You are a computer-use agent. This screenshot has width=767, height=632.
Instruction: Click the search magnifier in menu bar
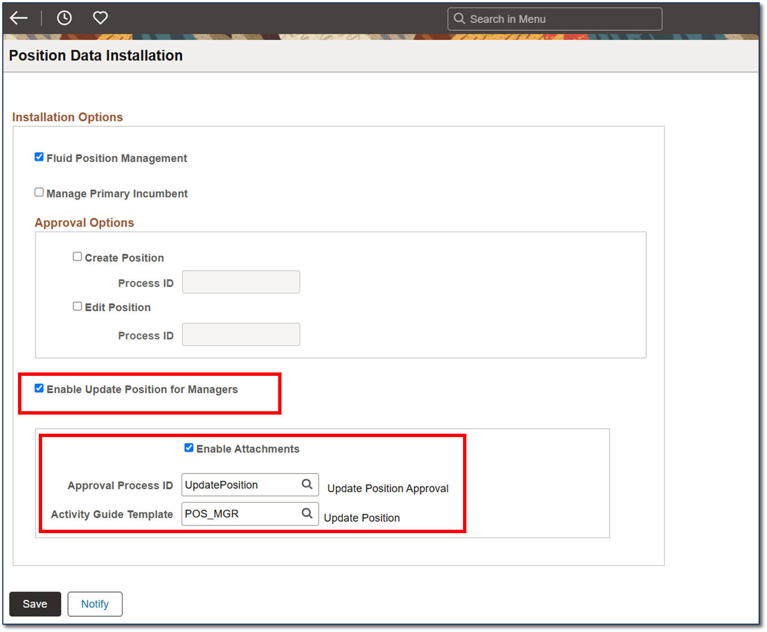tap(459, 19)
